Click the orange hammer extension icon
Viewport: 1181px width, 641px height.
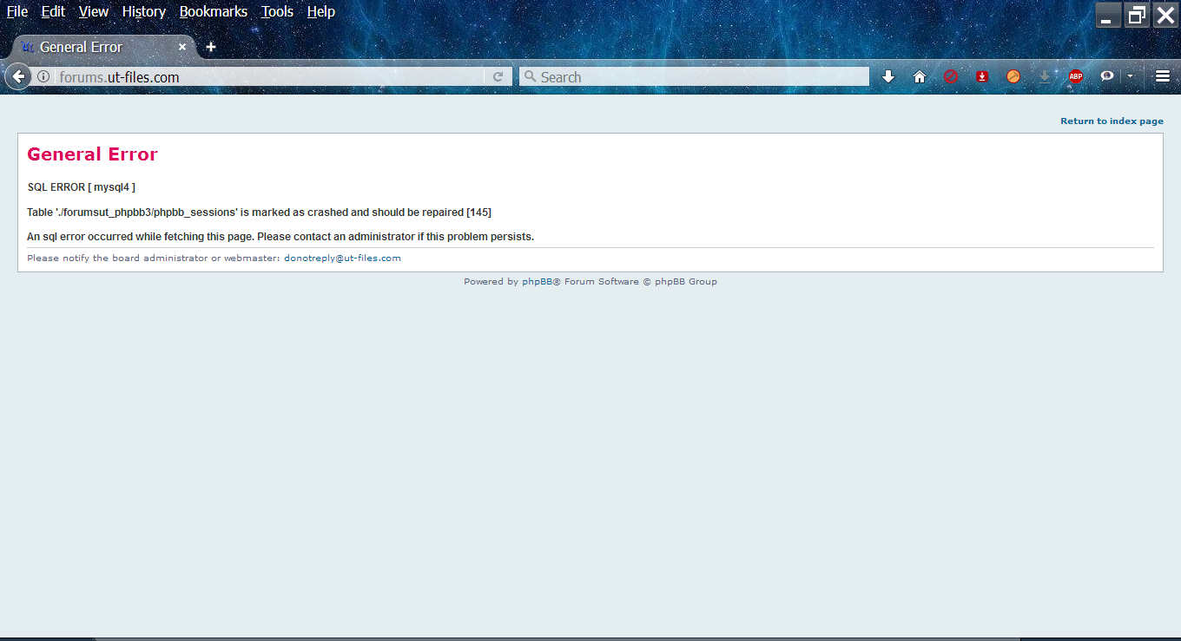tap(1013, 77)
